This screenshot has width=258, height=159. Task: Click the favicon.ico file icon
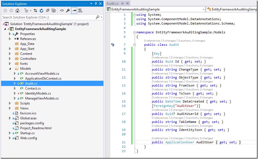pos(17,113)
